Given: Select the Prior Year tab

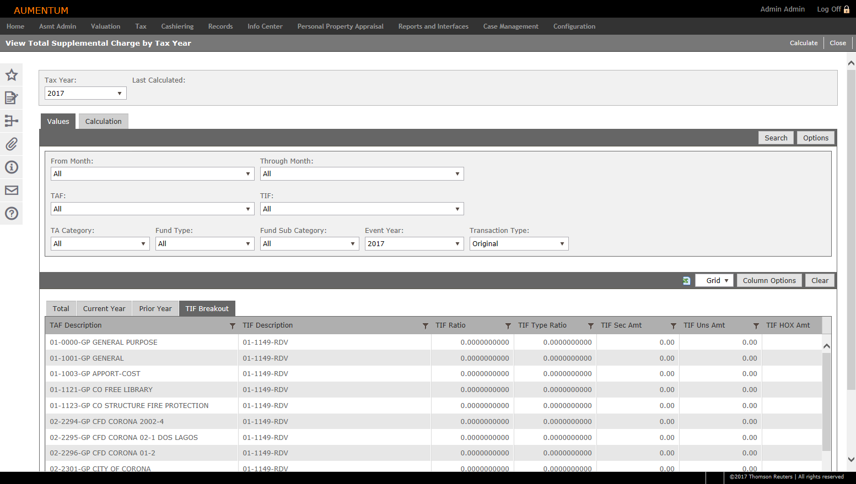Looking at the screenshot, I should click(x=155, y=309).
